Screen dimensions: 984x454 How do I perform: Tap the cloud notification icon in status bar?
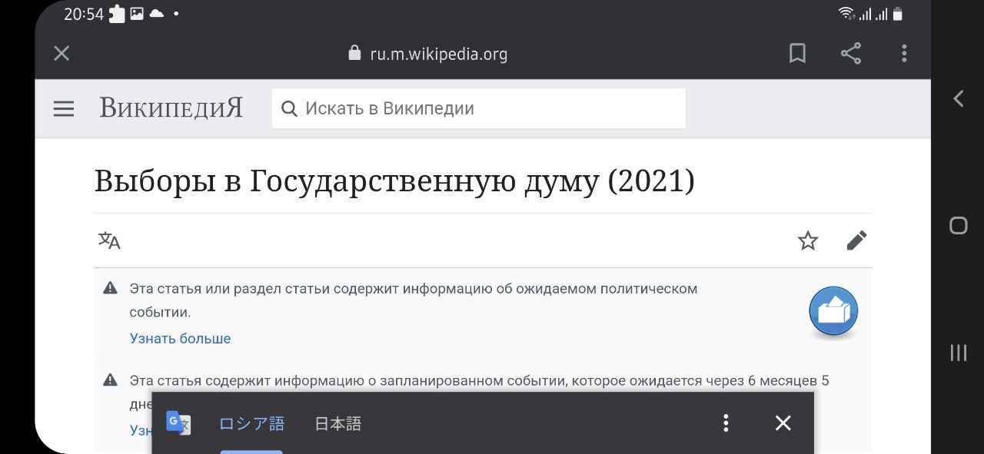click(x=157, y=13)
